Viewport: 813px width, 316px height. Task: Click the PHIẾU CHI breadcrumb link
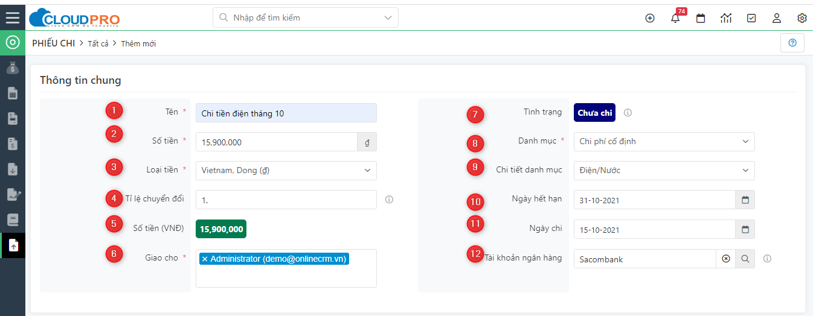(x=54, y=43)
